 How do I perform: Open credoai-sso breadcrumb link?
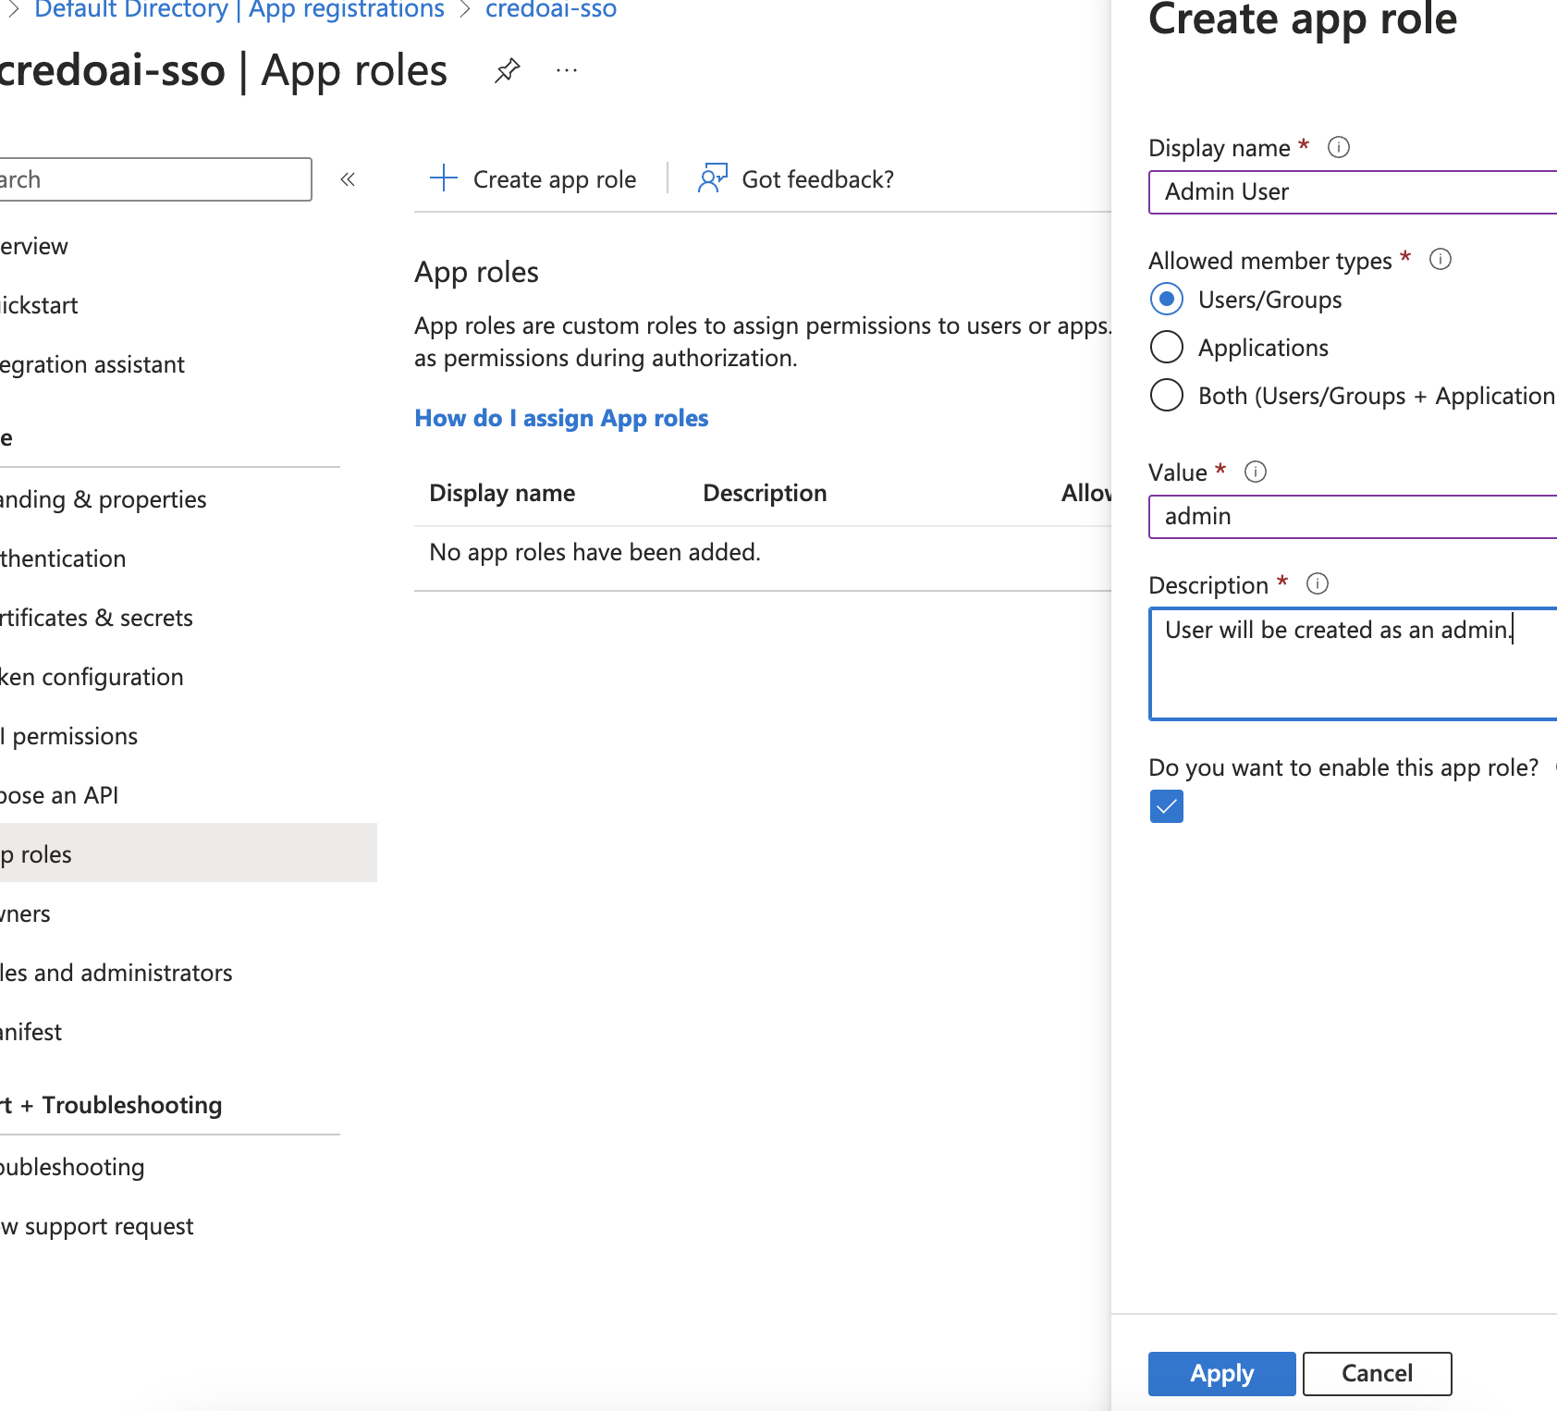[x=551, y=10]
